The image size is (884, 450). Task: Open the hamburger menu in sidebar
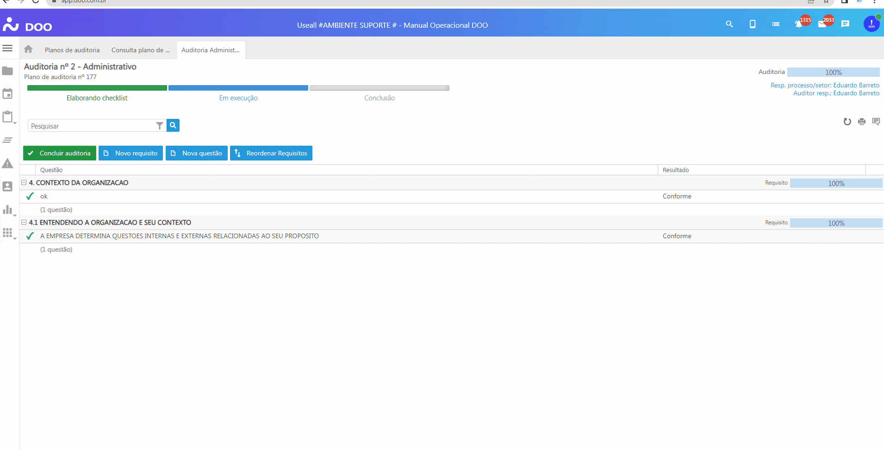point(7,48)
